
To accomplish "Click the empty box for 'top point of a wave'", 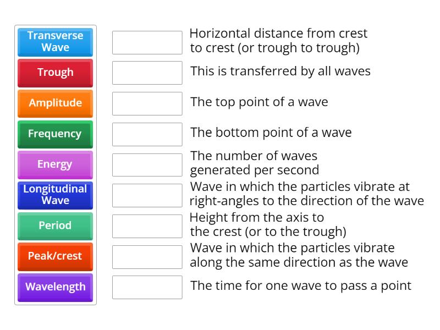I will (x=147, y=103).
